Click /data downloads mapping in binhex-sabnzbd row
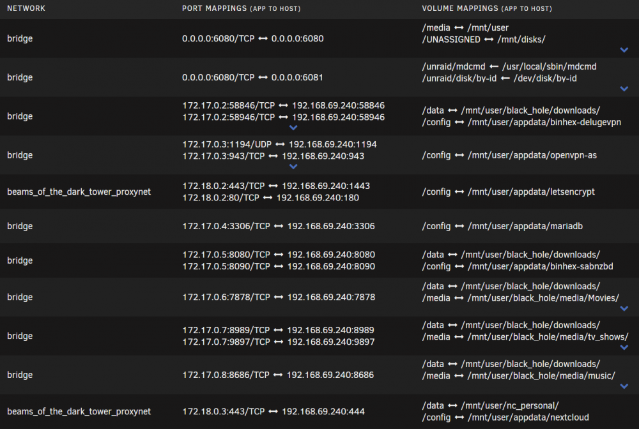Screen dimensions: 639x429 511,255
